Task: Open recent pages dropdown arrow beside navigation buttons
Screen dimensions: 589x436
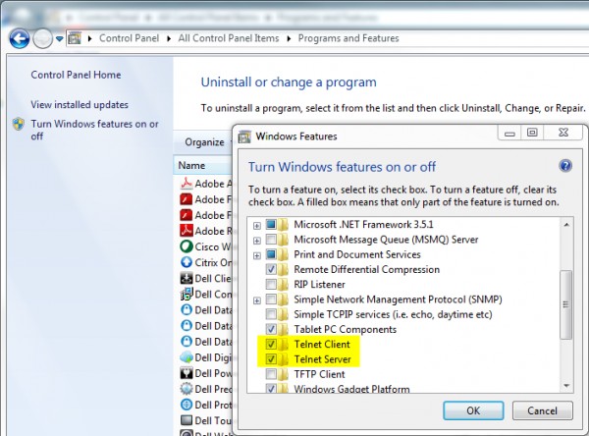Action: (x=59, y=38)
